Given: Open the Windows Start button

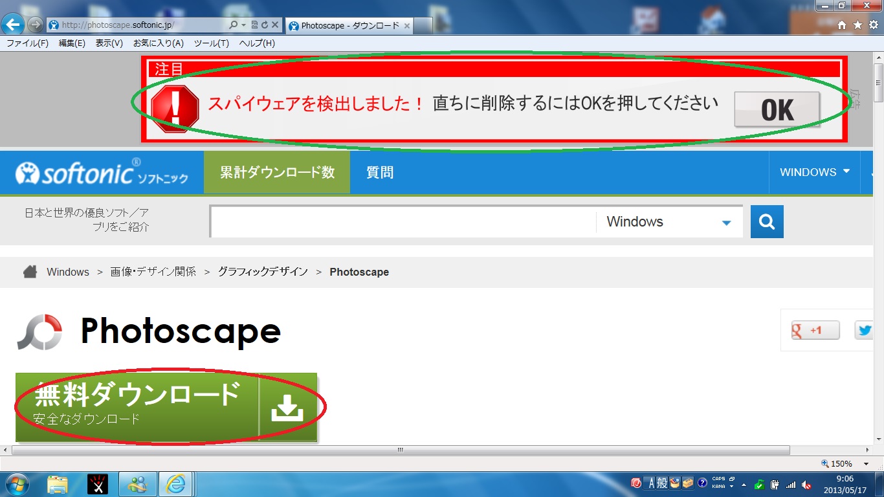Looking at the screenshot, I should coord(16,484).
